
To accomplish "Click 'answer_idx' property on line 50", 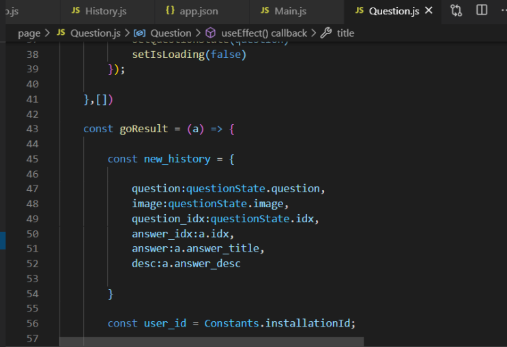I will click(162, 234).
